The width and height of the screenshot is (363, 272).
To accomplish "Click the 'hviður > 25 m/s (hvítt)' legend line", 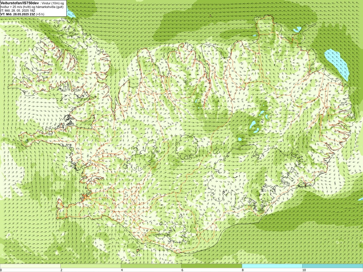I will [x=32, y=7].
